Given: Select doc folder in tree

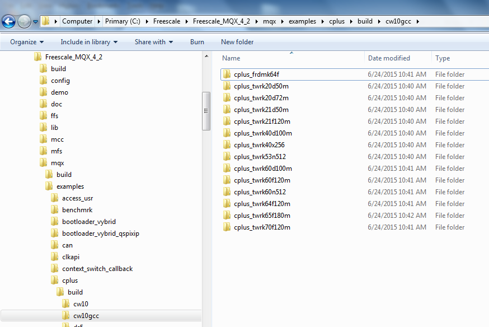Looking at the screenshot, I should pyautogui.click(x=57, y=104).
